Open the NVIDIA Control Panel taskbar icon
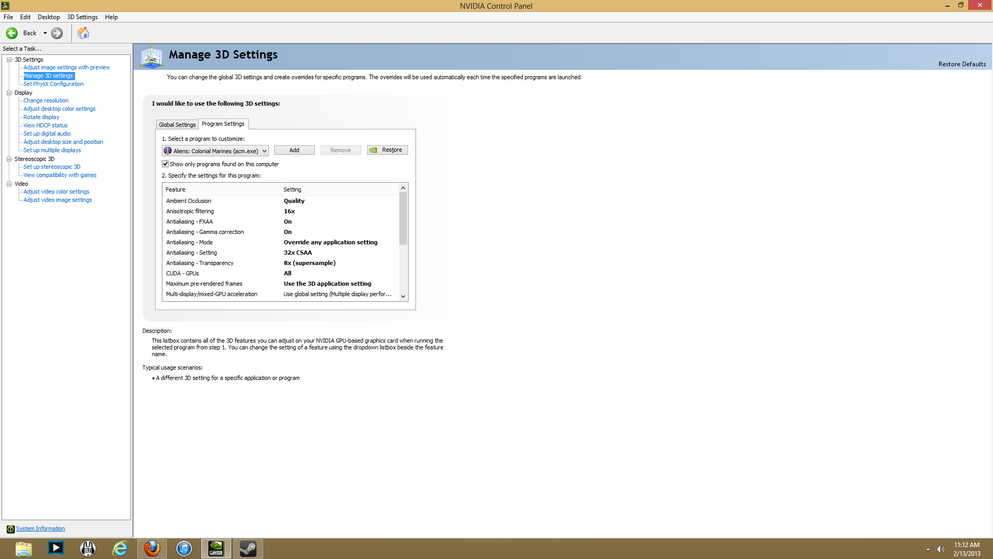The image size is (993, 559). click(216, 548)
